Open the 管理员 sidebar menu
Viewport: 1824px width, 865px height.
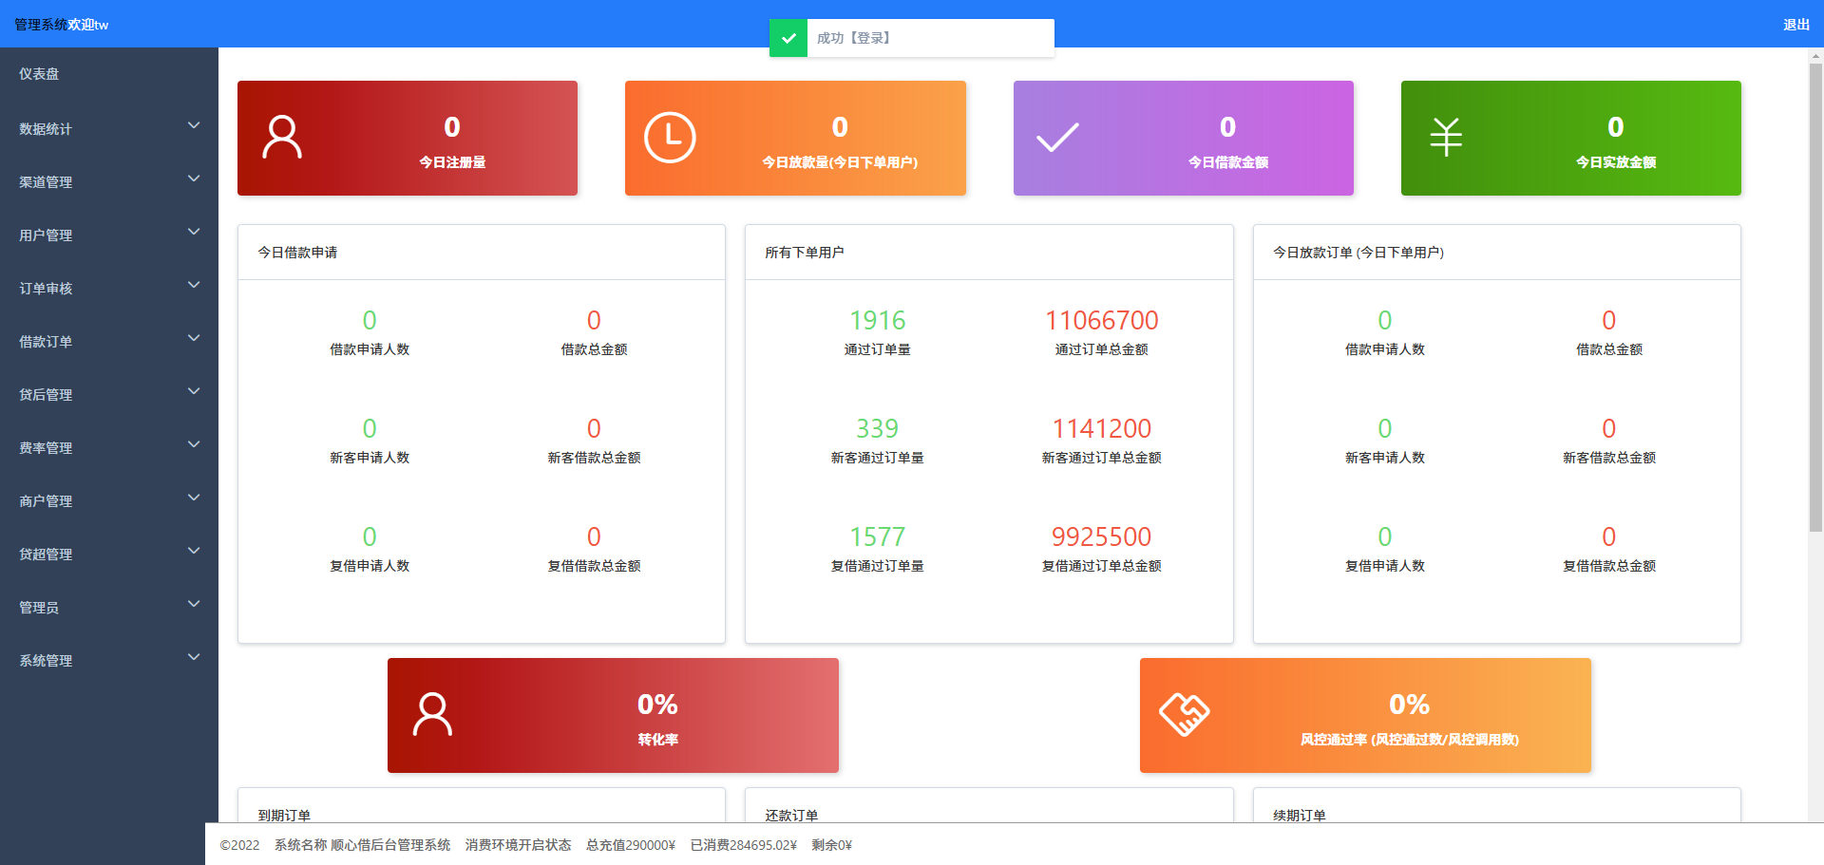click(109, 607)
